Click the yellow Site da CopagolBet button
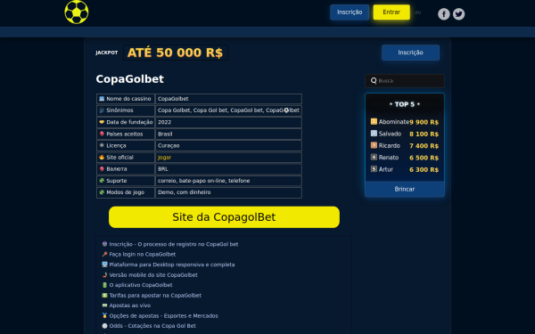Screen dimensions: 535x334 224,217
